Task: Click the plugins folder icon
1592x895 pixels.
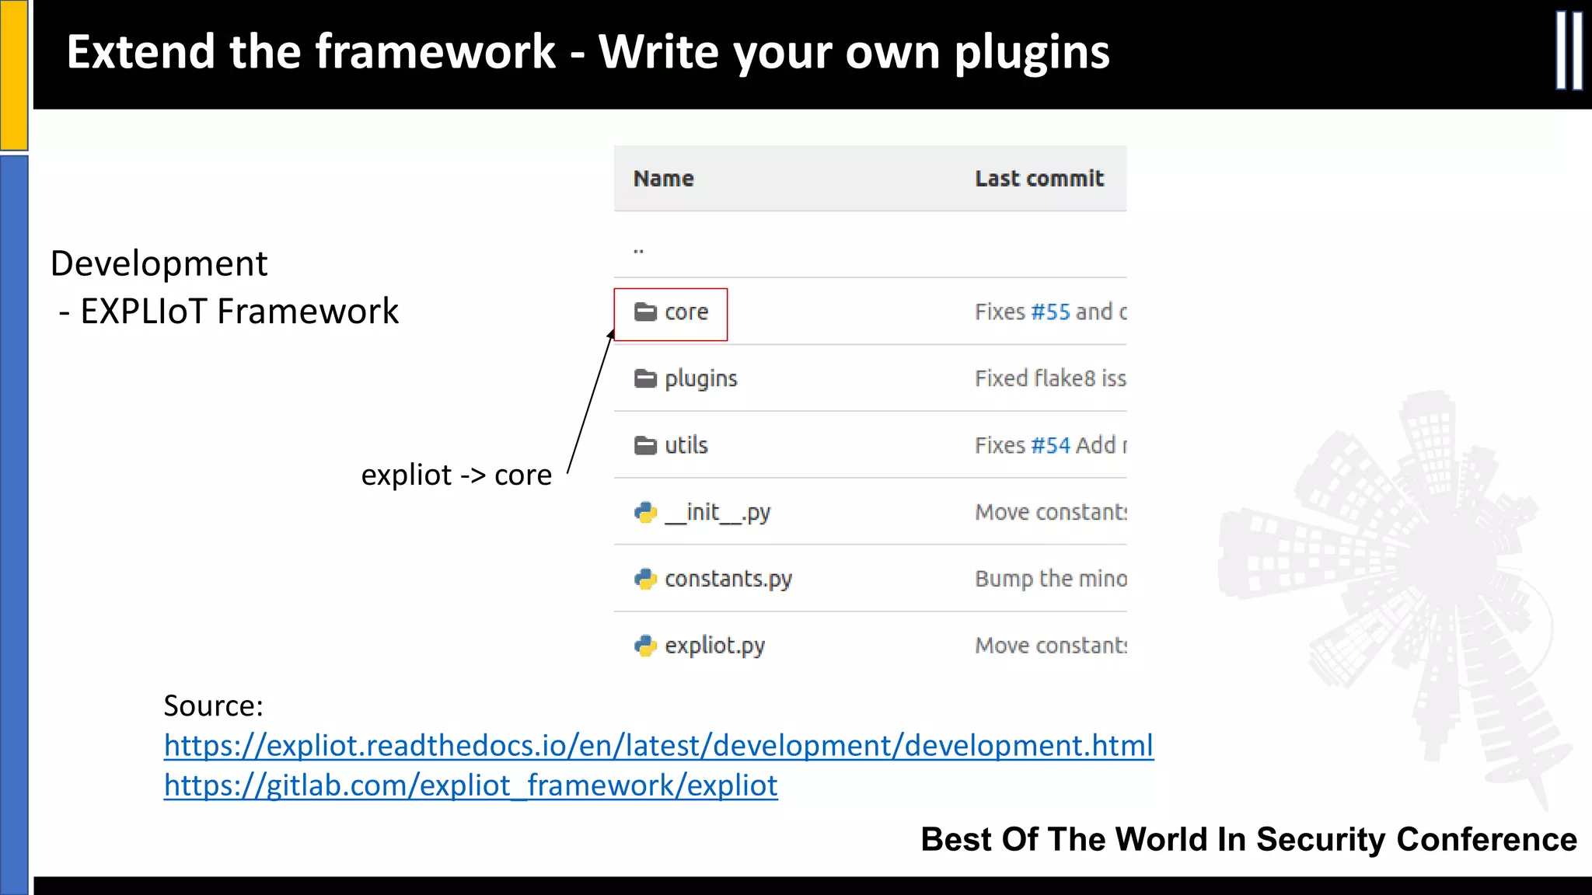Action: [645, 378]
